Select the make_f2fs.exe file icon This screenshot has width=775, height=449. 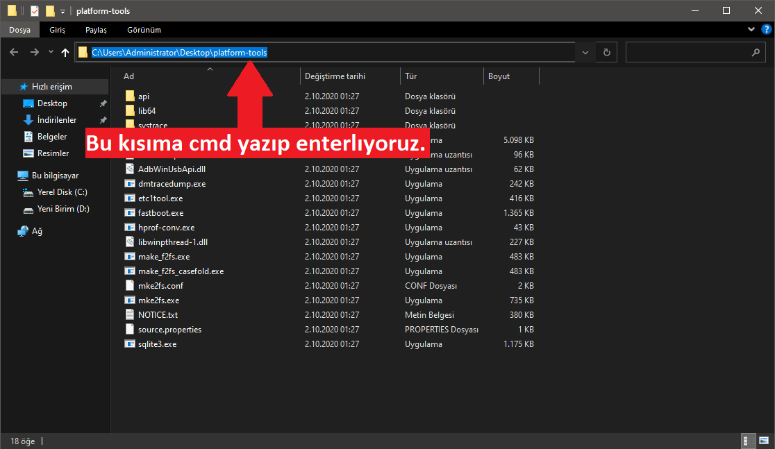130,256
